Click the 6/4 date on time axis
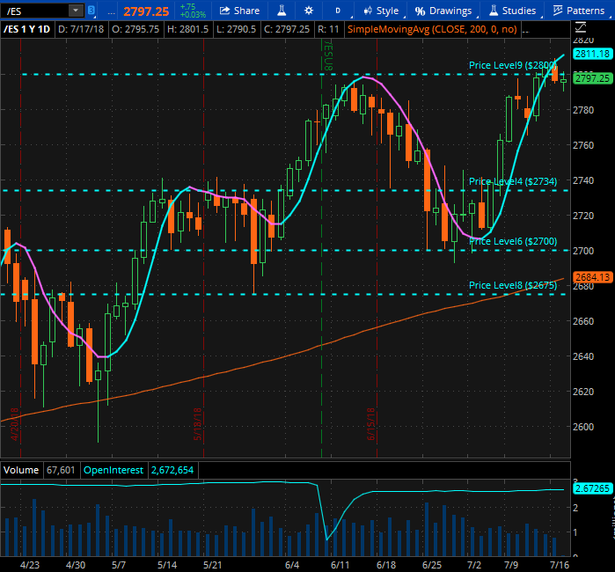615x572 pixels. tap(292, 565)
